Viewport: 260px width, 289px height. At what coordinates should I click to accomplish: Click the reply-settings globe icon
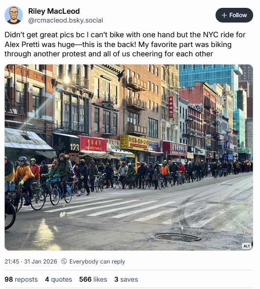pos(64,261)
